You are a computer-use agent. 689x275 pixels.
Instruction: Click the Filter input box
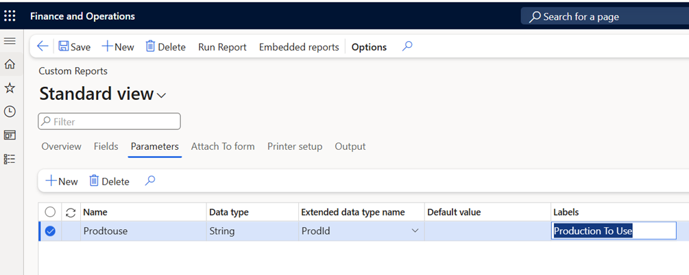pos(110,122)
